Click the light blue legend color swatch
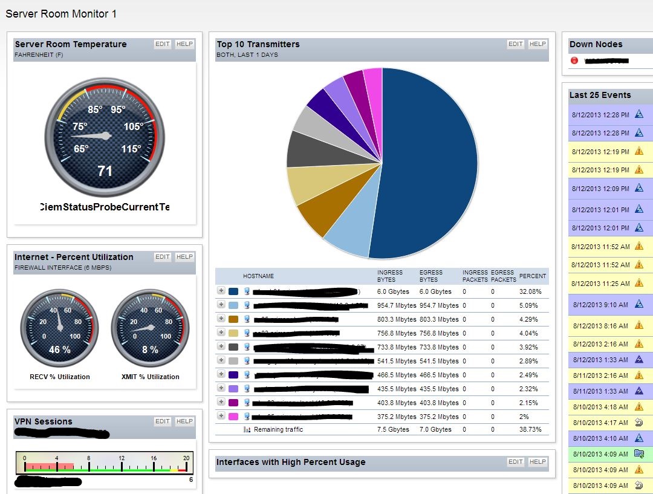653x494 pixels. coord(233,305)
